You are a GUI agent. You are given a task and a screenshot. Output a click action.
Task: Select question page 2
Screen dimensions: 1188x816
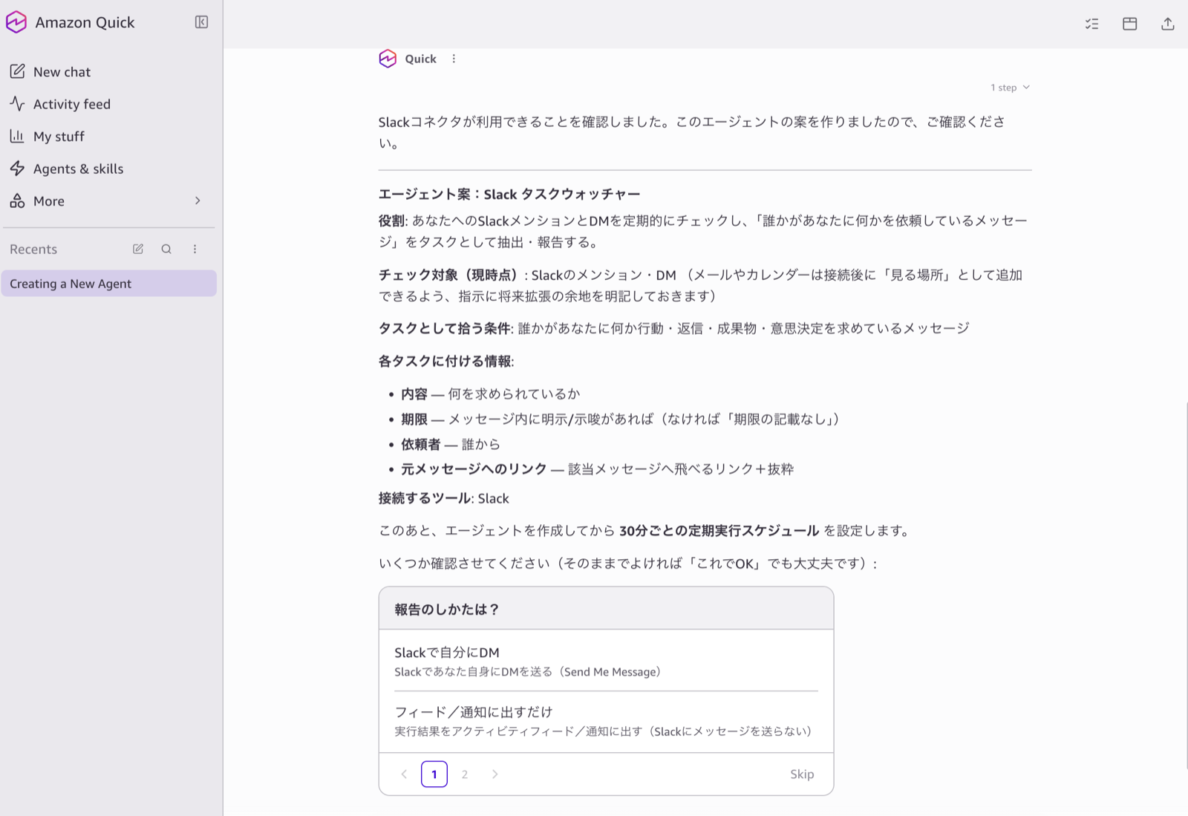coord(465,774)
